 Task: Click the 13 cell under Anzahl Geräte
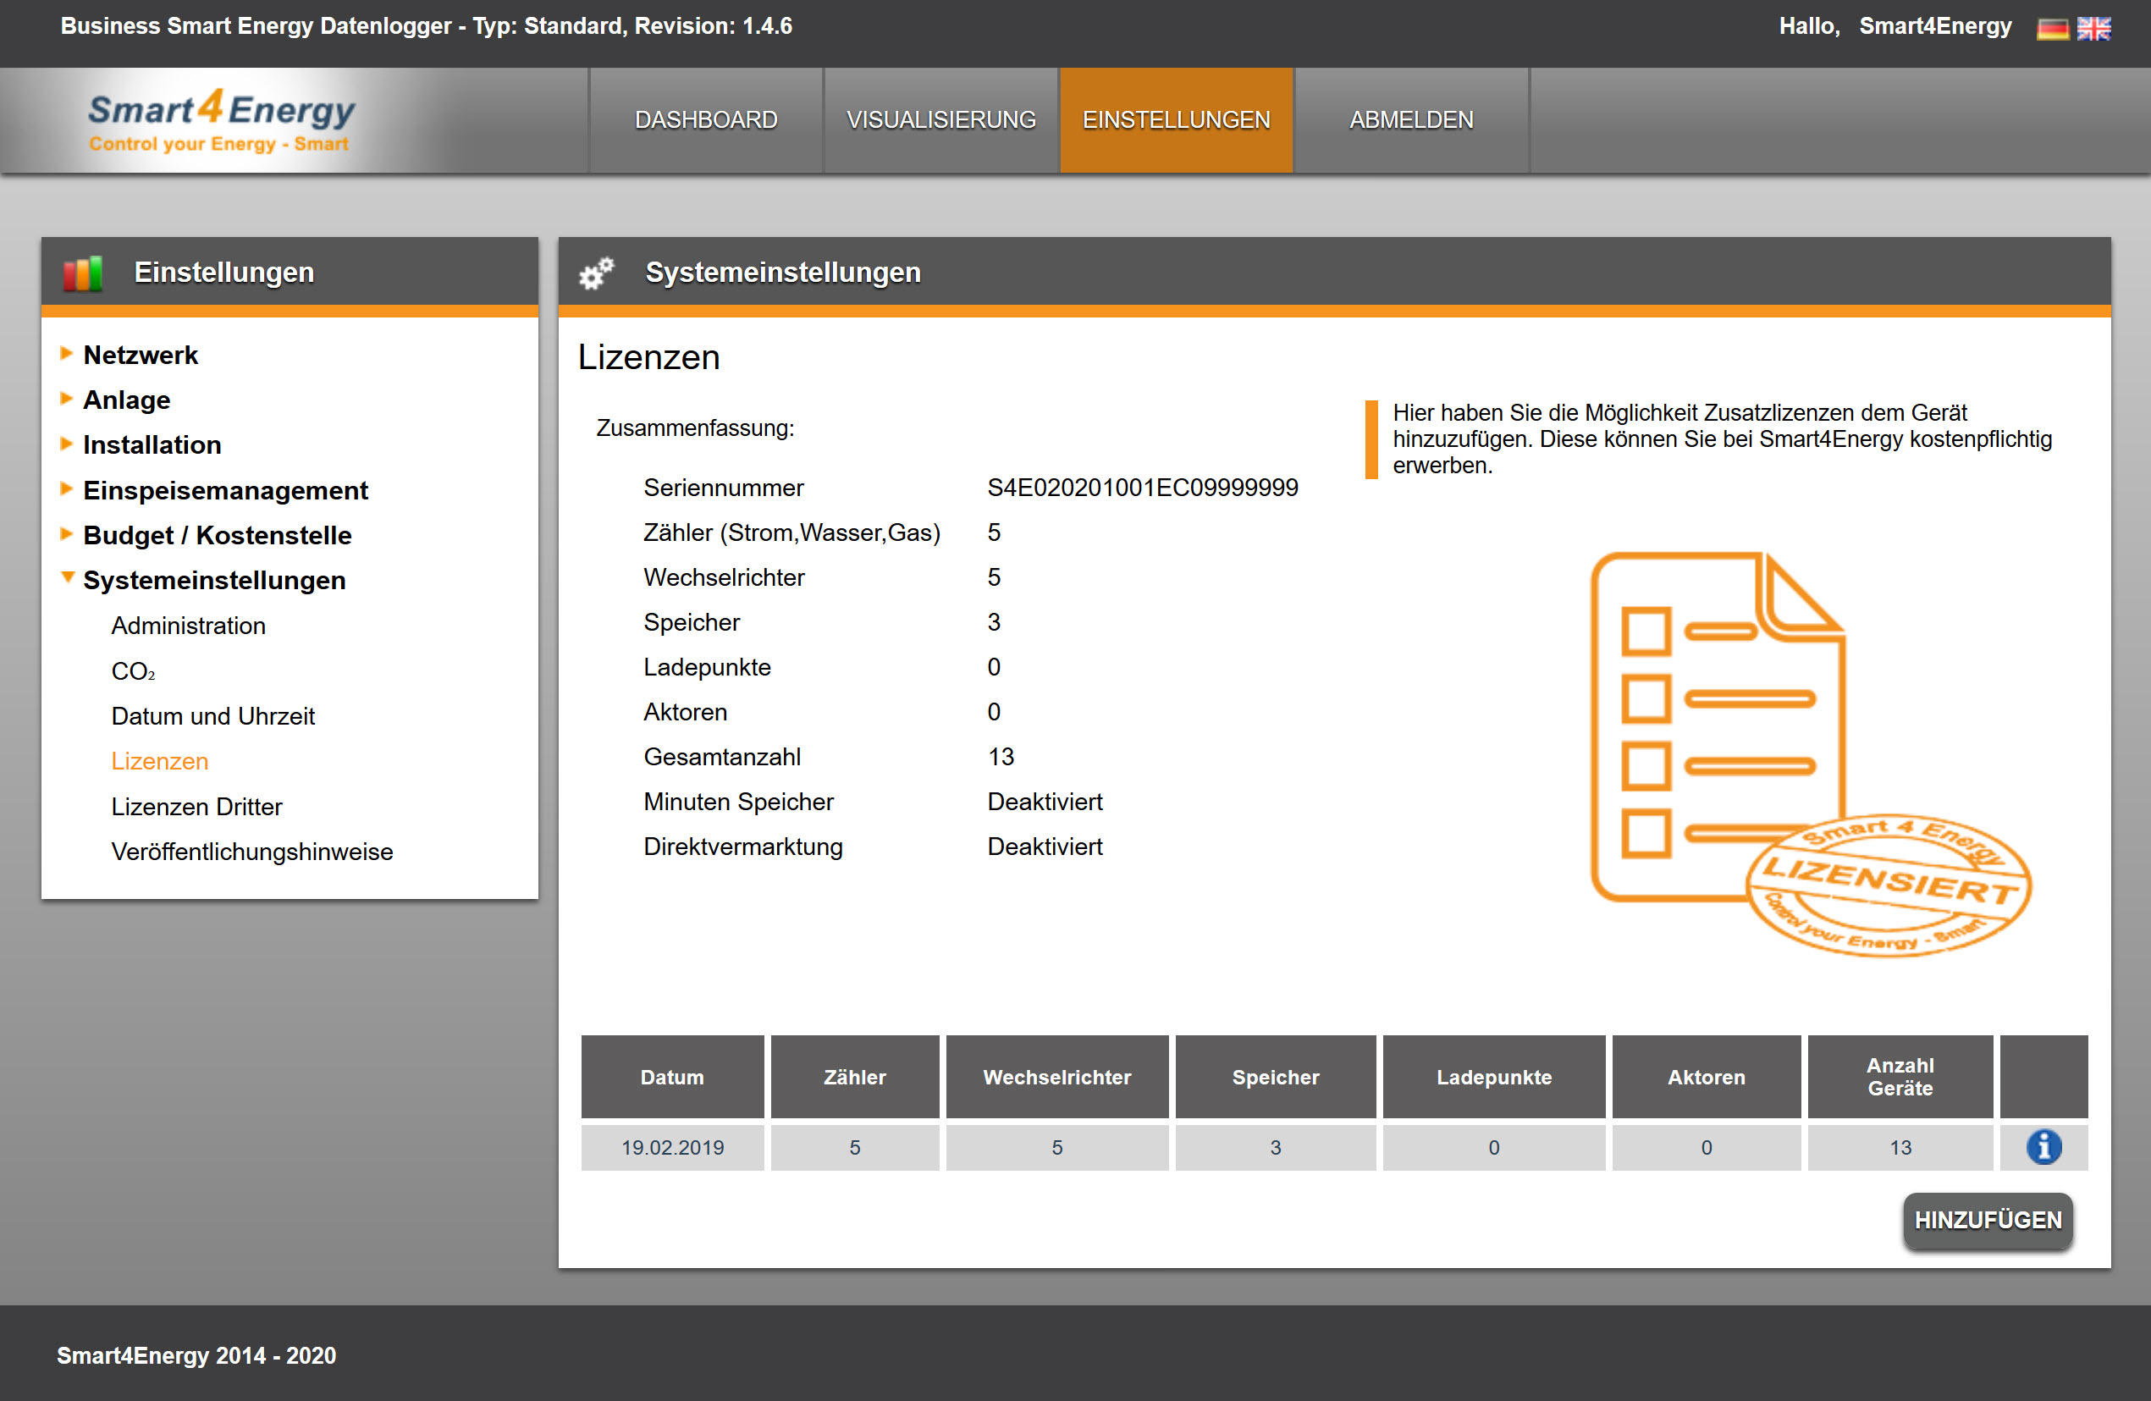[x=1900, y=1147]
